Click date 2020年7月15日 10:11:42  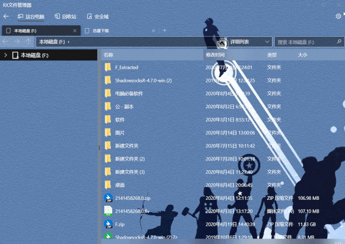231,145
